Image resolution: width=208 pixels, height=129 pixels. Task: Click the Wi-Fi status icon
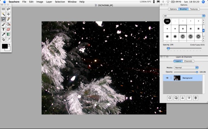pyautogui.click(x=168, y=2)
